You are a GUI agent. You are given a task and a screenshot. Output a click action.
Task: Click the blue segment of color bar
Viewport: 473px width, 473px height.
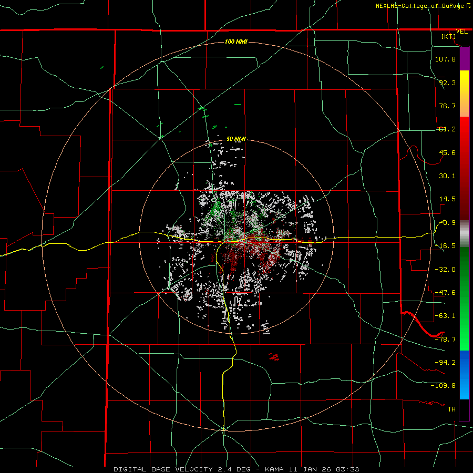(x=464, y=375)
